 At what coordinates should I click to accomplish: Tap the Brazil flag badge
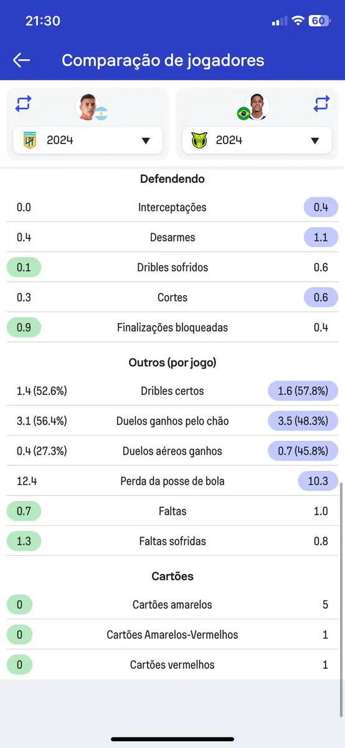tap(243, 114)
